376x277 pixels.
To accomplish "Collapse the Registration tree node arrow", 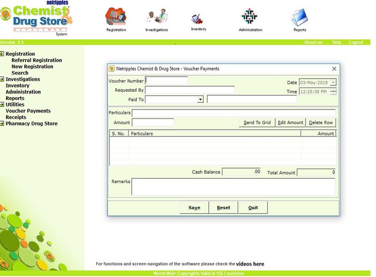I will [x=2, y=54].
